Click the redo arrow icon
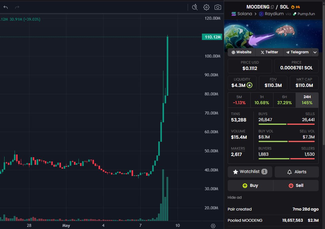This screenshot has height=229, width=325. pyautogui.click(x=17, y=7)
